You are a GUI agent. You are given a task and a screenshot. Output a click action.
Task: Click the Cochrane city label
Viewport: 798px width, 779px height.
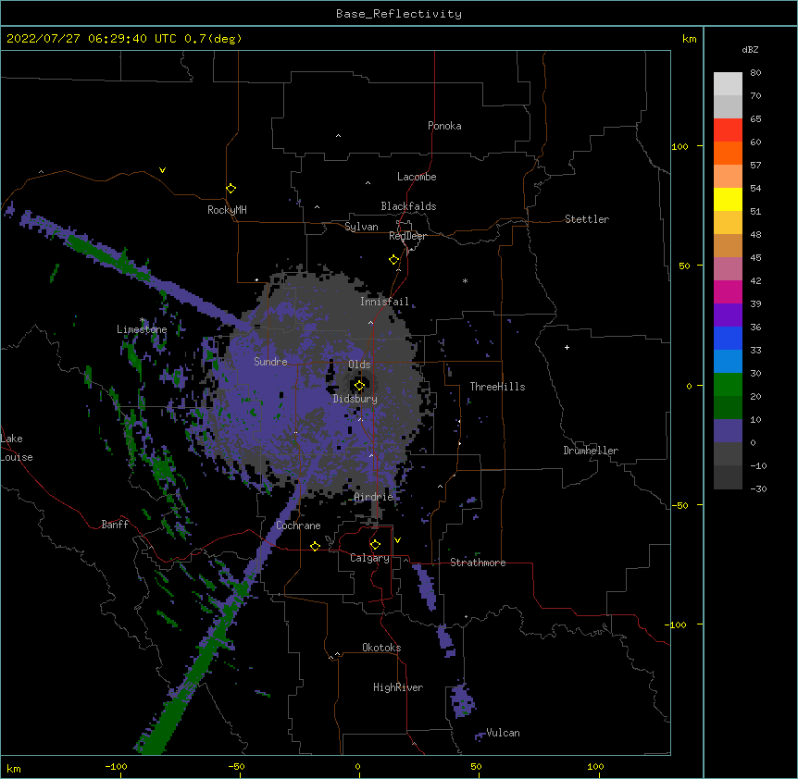click(298, 526)
